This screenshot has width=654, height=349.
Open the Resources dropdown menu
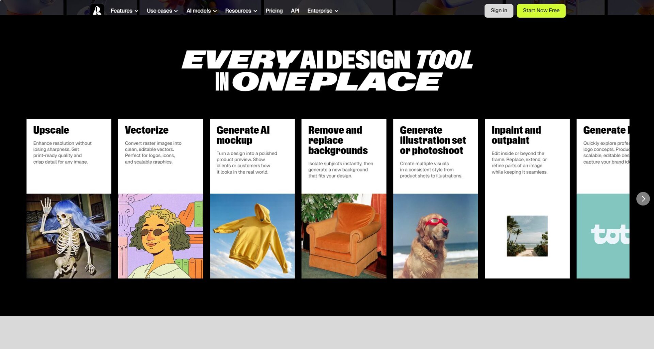pyautogui.click(x=241, y=11)
